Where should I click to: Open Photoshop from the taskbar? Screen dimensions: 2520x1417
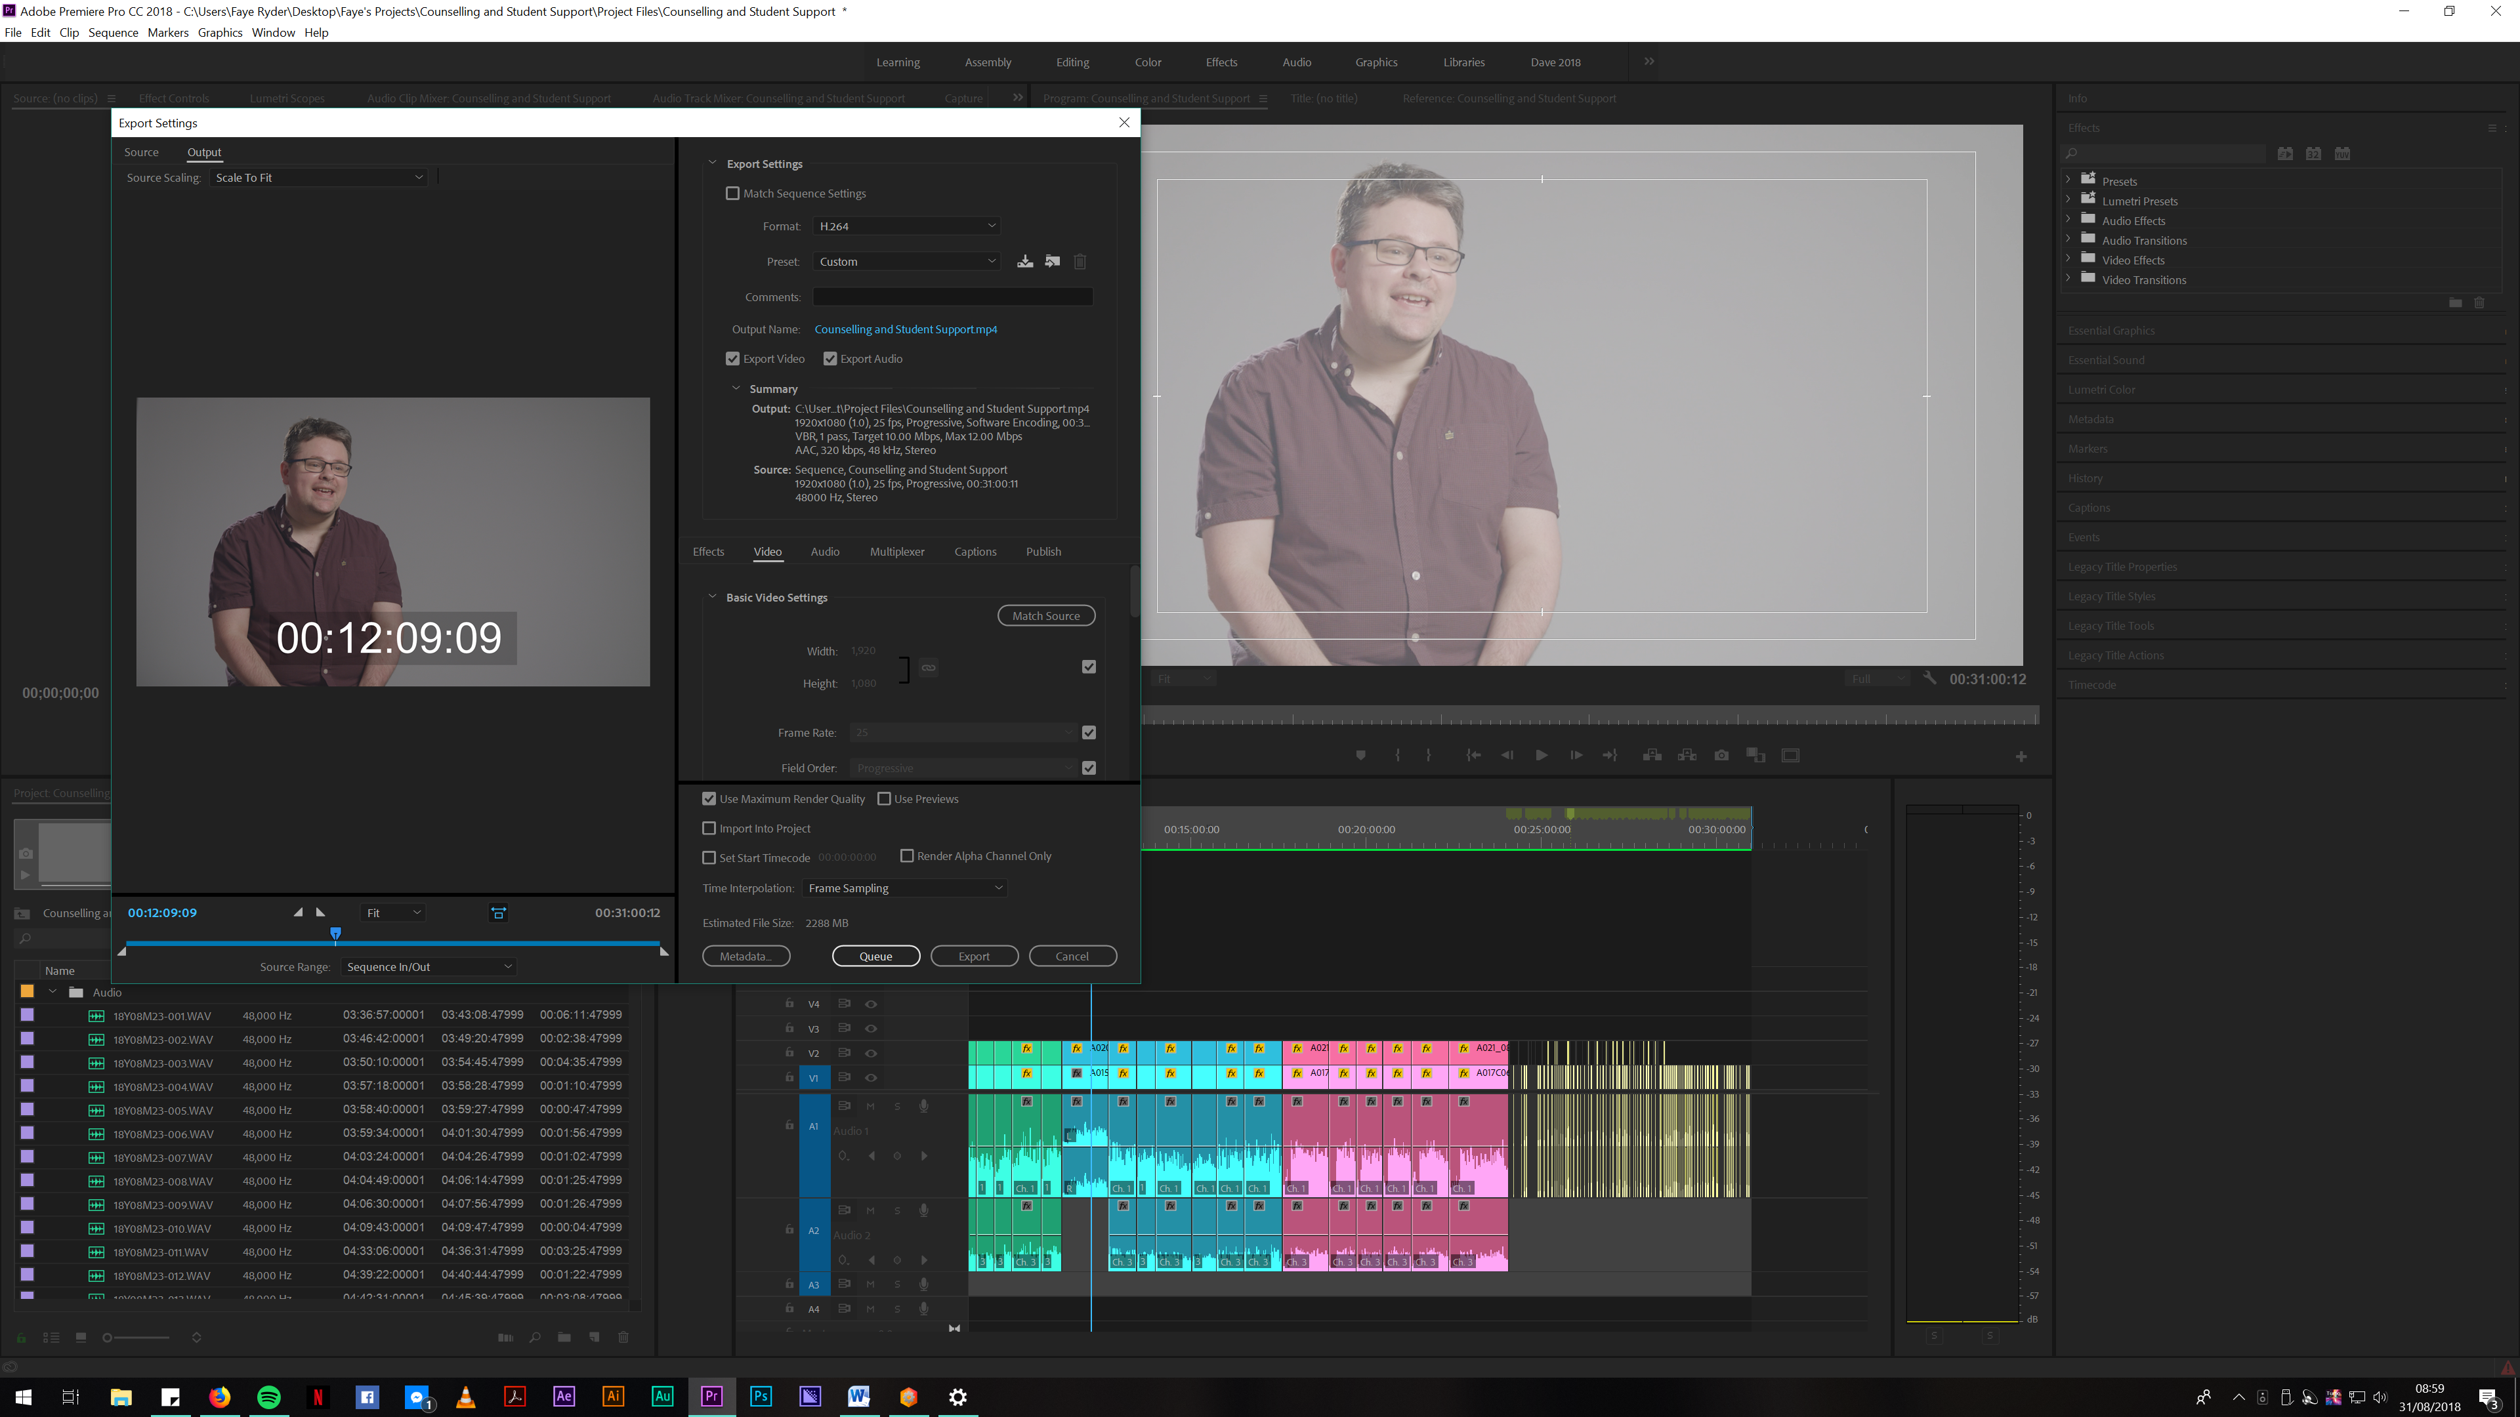click(761, 1397)
